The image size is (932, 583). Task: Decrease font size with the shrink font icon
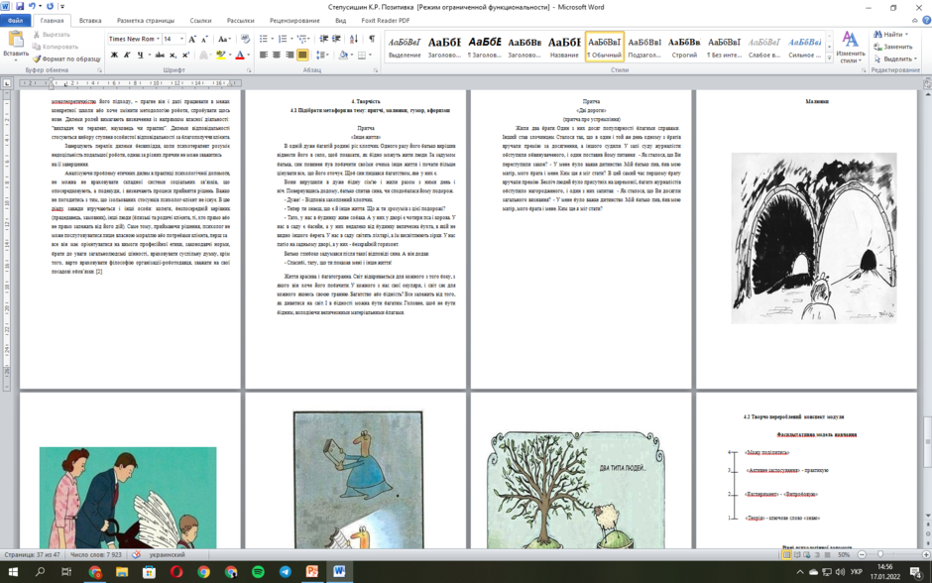(204, 40)
